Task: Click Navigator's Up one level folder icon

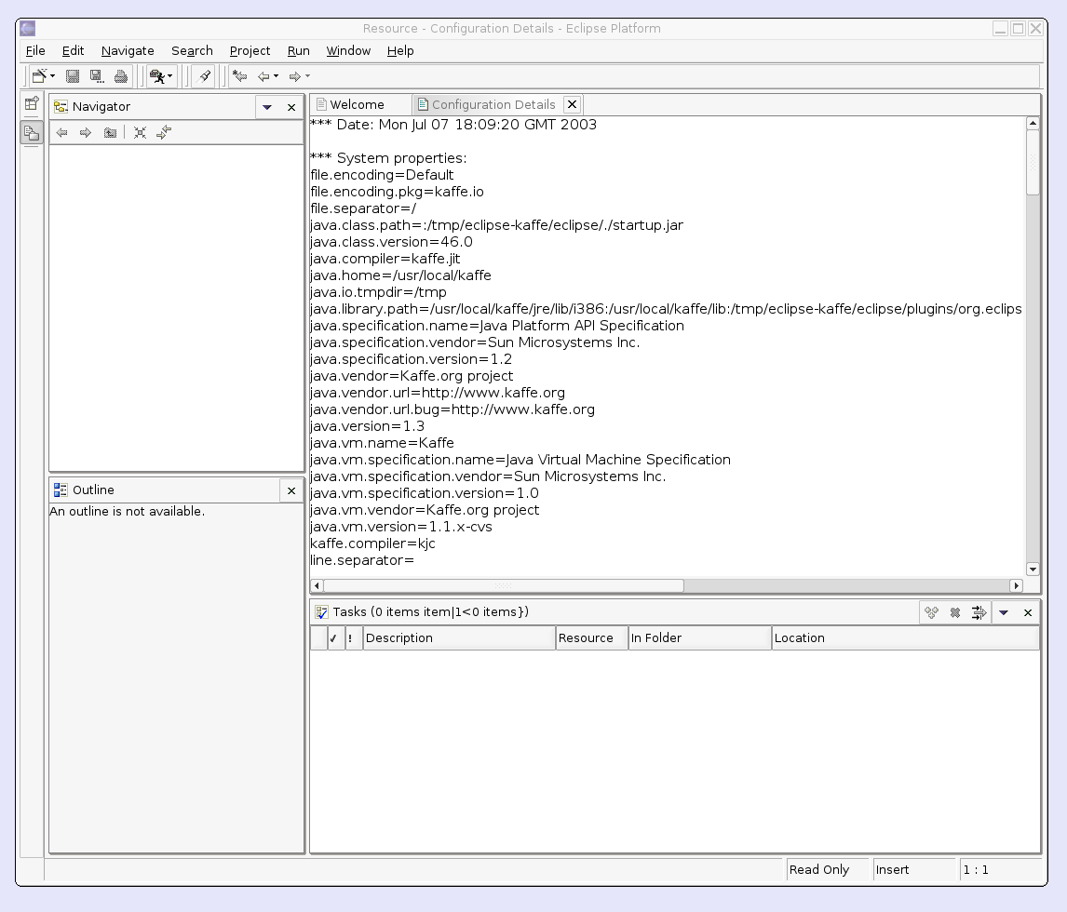Action: 110,133
